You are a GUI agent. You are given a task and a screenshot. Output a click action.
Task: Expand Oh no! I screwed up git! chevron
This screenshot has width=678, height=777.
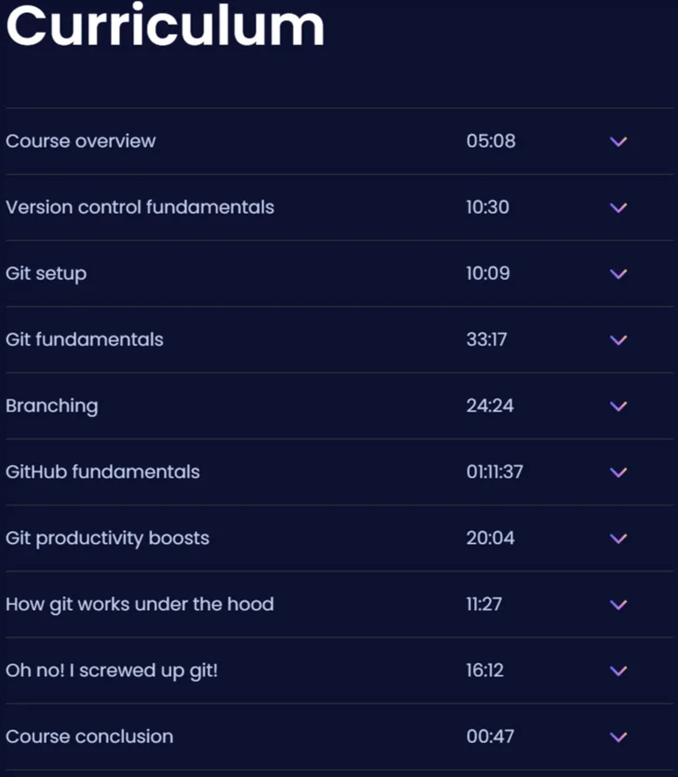(618, 671)
